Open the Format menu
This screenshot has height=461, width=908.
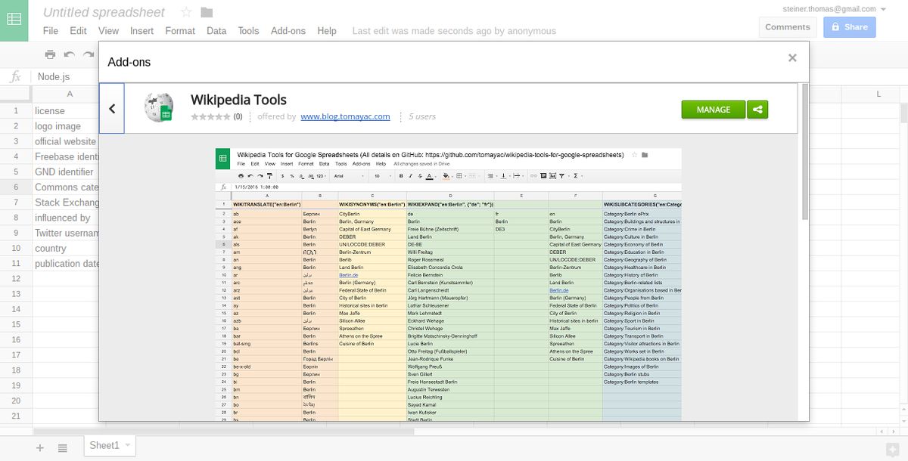point(180,31)
